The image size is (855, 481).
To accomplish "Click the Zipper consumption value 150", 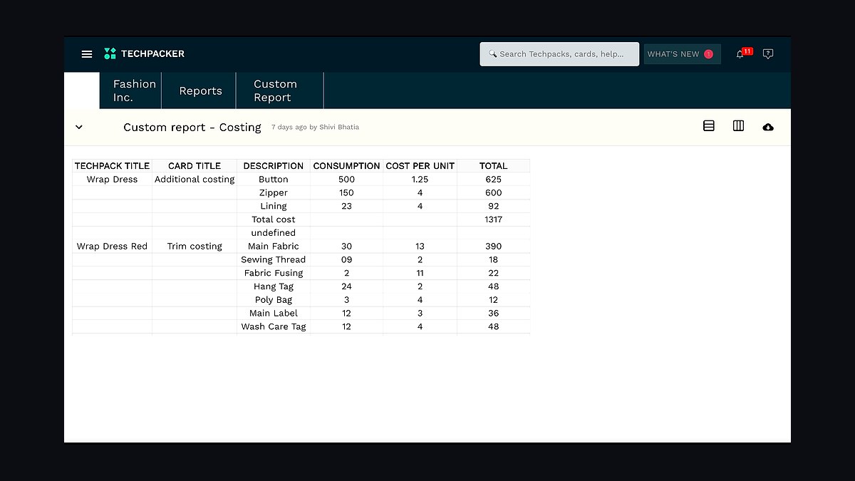I will [346, 193].
